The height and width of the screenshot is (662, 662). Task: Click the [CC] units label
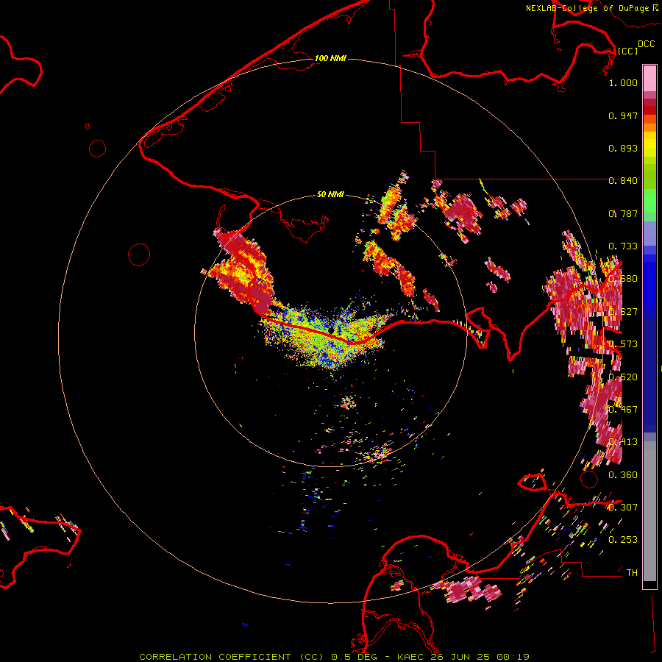[627, 51]
